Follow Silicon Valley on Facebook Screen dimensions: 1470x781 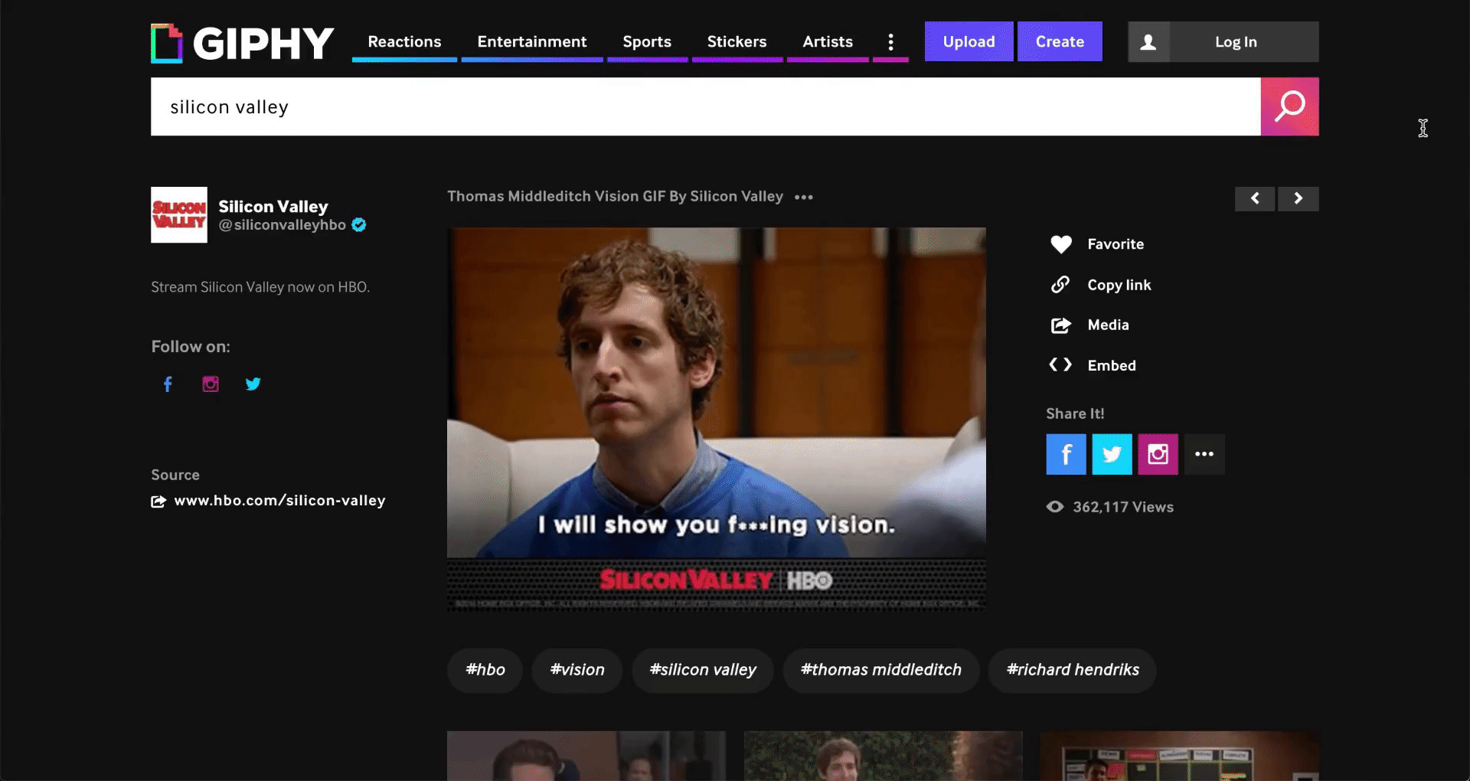168,384
